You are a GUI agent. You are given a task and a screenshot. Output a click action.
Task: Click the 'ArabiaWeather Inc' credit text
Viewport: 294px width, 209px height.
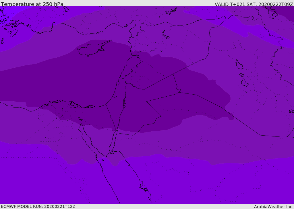273,207
